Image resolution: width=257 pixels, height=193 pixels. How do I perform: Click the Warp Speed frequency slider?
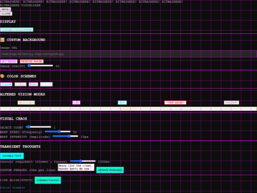58,132
